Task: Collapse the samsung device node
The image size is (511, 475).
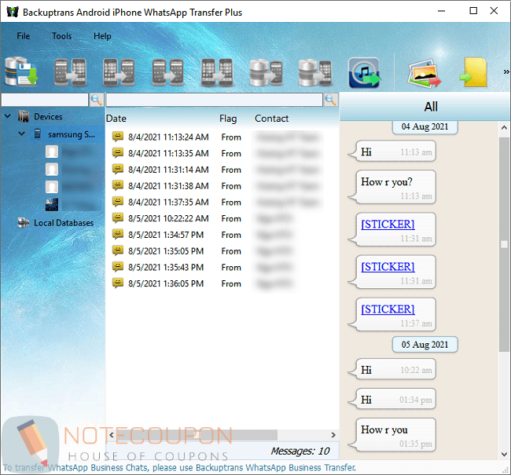Action: (21, 133)
